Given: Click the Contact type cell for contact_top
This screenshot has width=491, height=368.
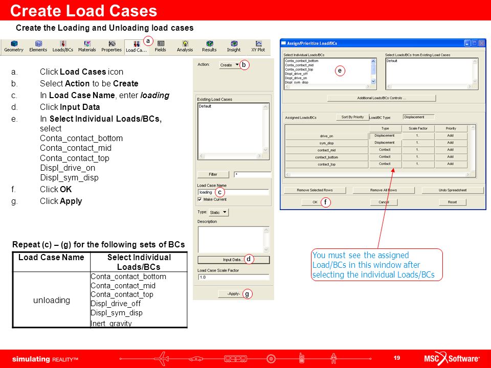Looking at the screenshot, I should click(x=385, y=164).
